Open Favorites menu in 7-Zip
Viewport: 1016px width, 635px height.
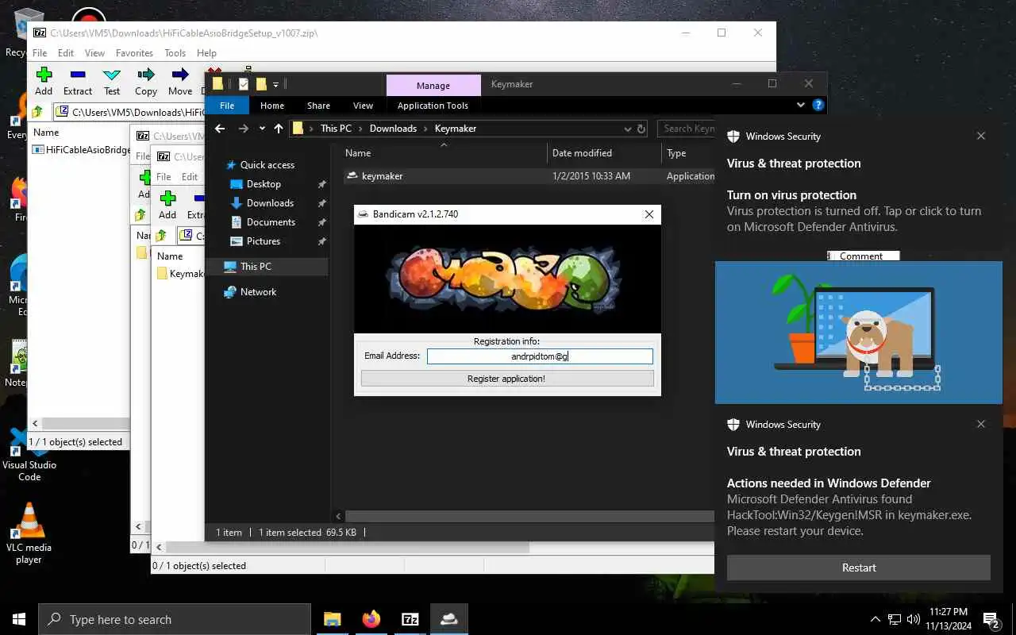[134, 53]
